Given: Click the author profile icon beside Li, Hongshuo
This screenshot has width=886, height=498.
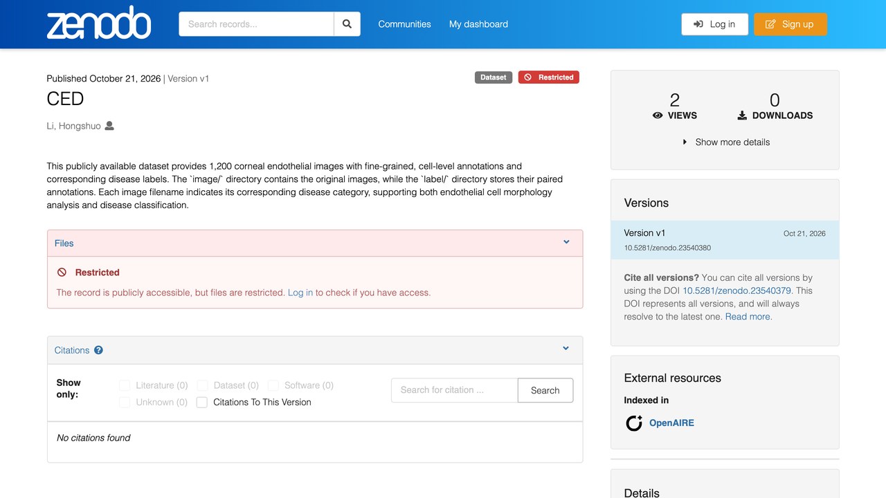Looking at the screenshot, I should pyautogui.click(x=109, y=126).
